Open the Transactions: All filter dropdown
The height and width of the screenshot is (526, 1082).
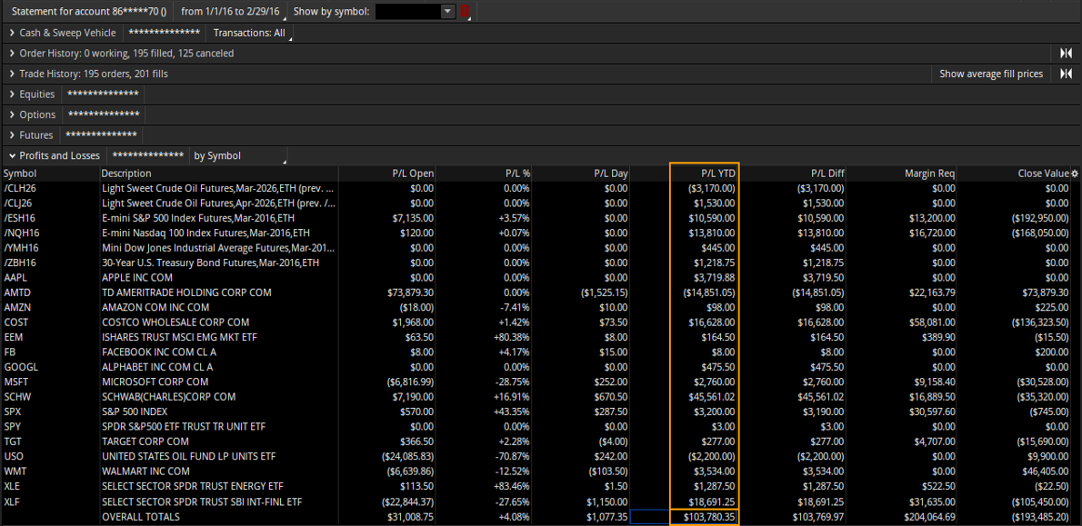point(249,33)
